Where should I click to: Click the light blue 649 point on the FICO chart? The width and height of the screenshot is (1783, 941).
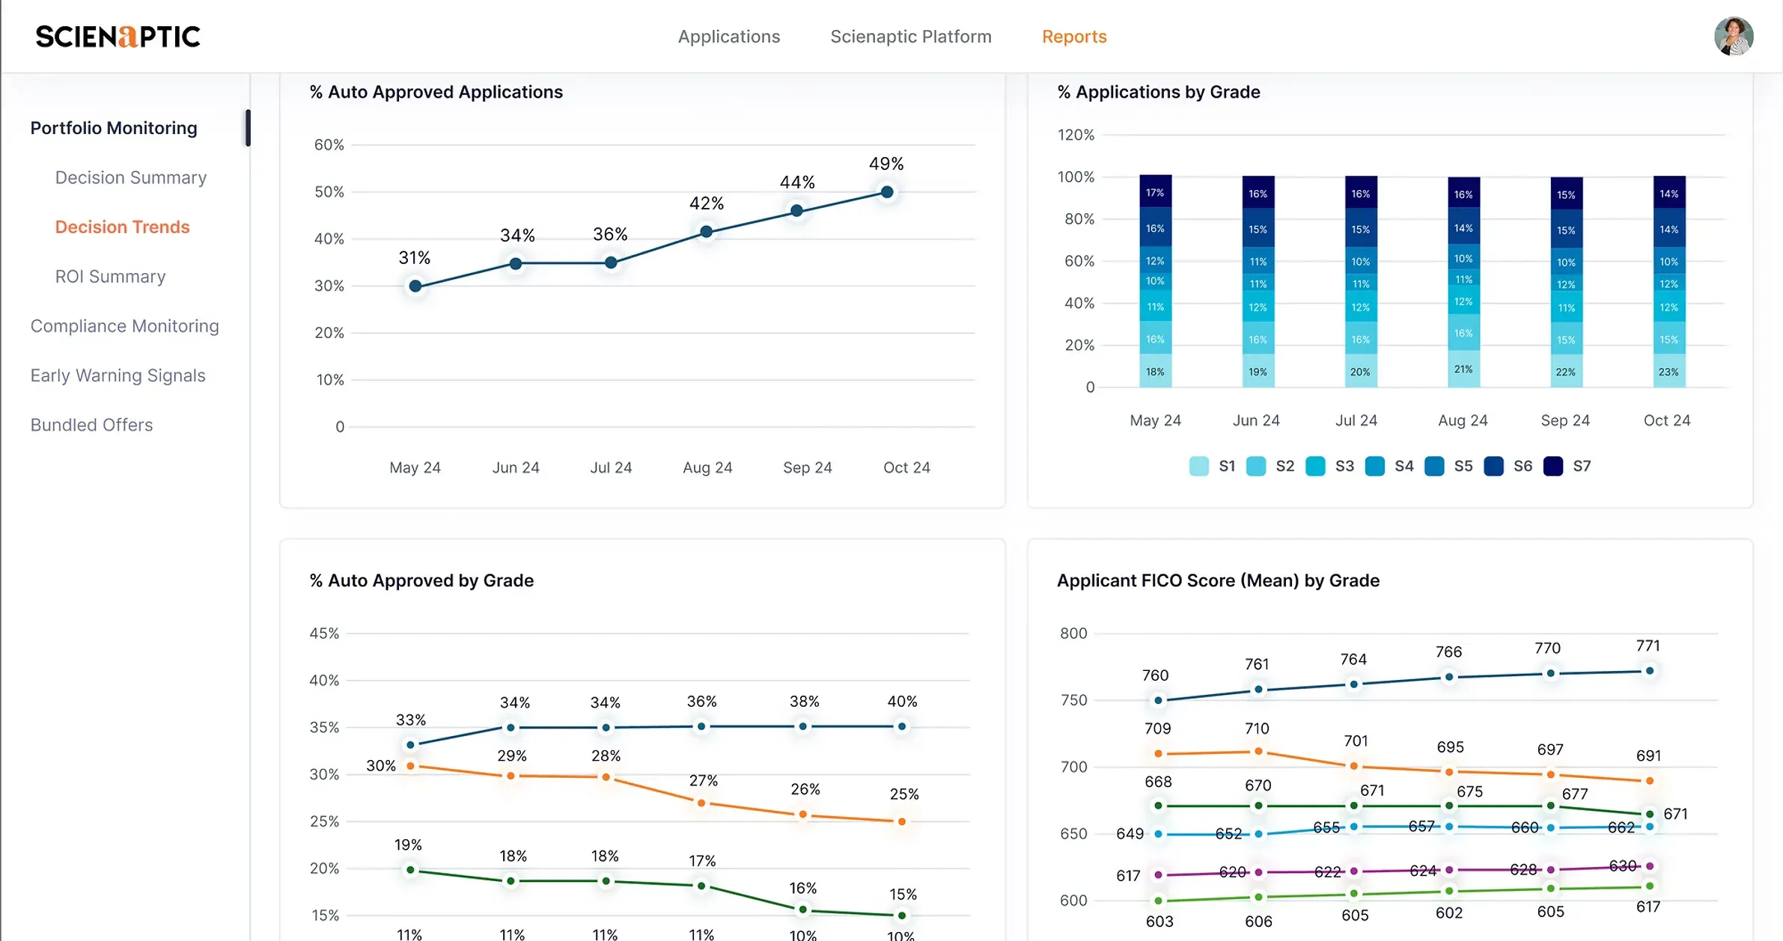(1159, 833)
